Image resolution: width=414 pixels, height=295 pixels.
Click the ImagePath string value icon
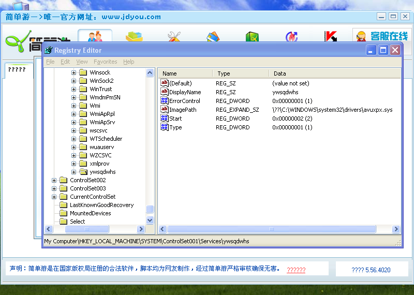[x=164, y=109]
